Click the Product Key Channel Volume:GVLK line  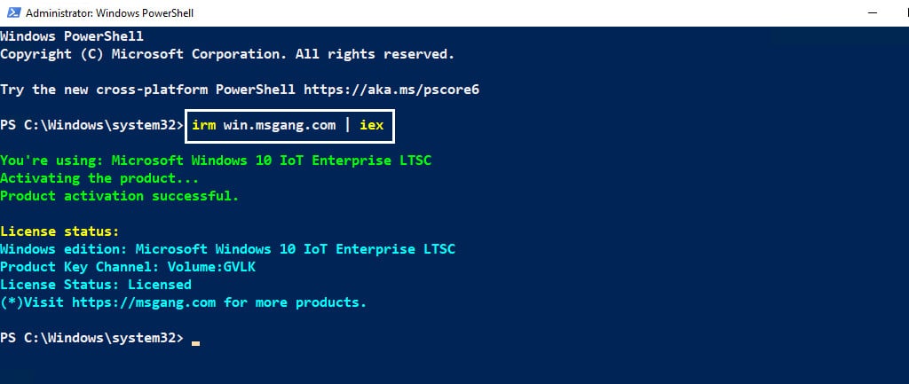(x=128, y=267)
